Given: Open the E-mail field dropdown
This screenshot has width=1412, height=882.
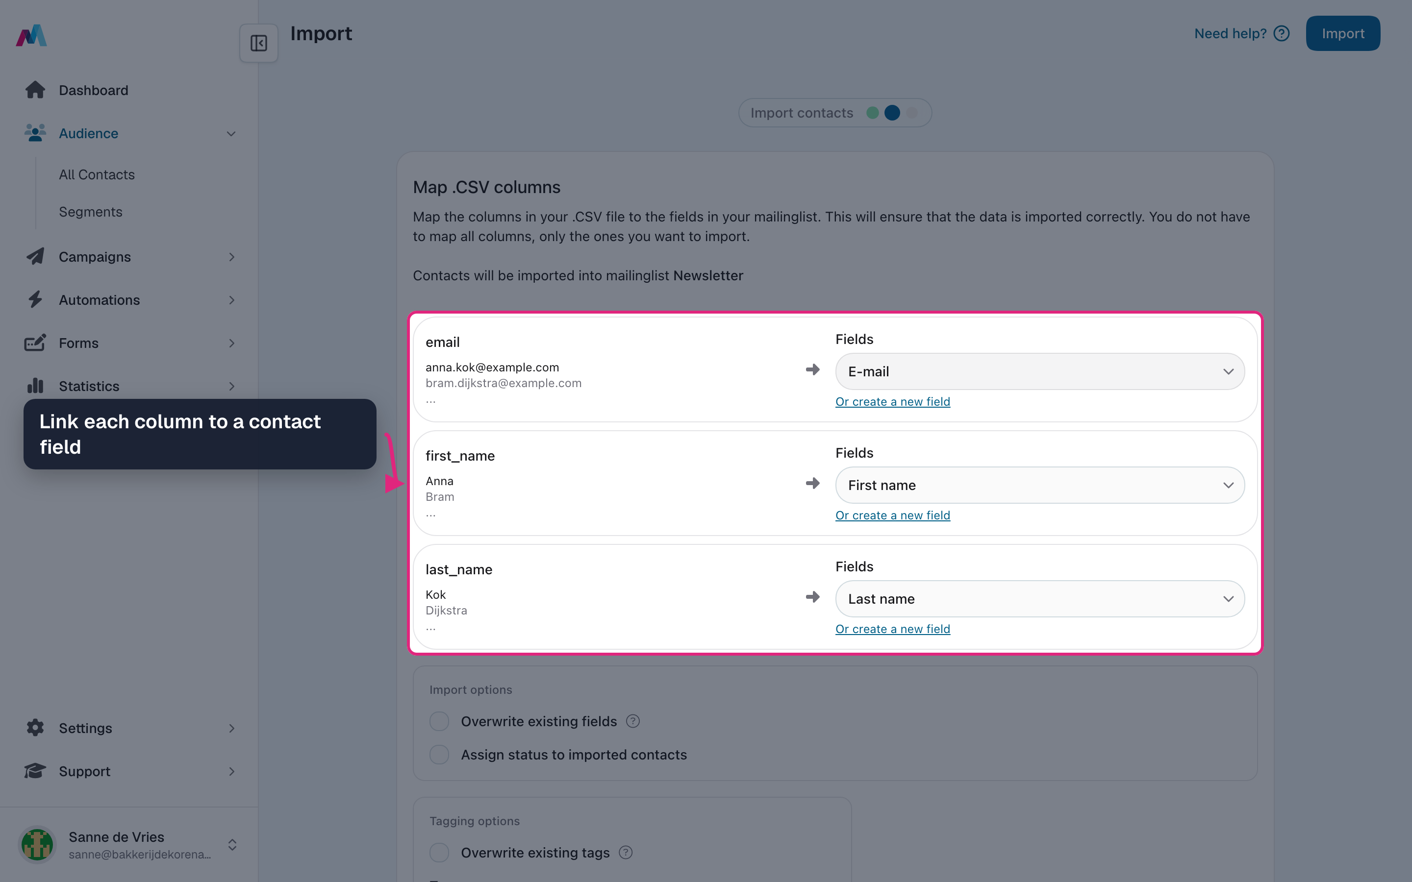Looking at the screenshot, I should pos(1040,371).
